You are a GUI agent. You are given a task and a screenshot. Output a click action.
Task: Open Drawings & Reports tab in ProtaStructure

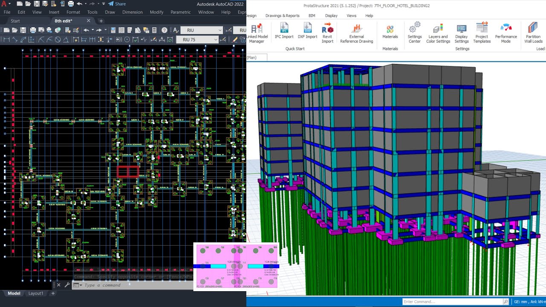pos(282,16)
